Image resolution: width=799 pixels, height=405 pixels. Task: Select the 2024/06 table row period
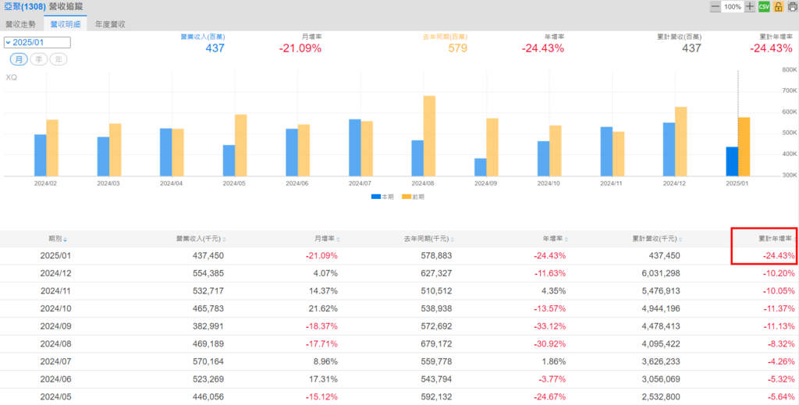pos(56,379)
